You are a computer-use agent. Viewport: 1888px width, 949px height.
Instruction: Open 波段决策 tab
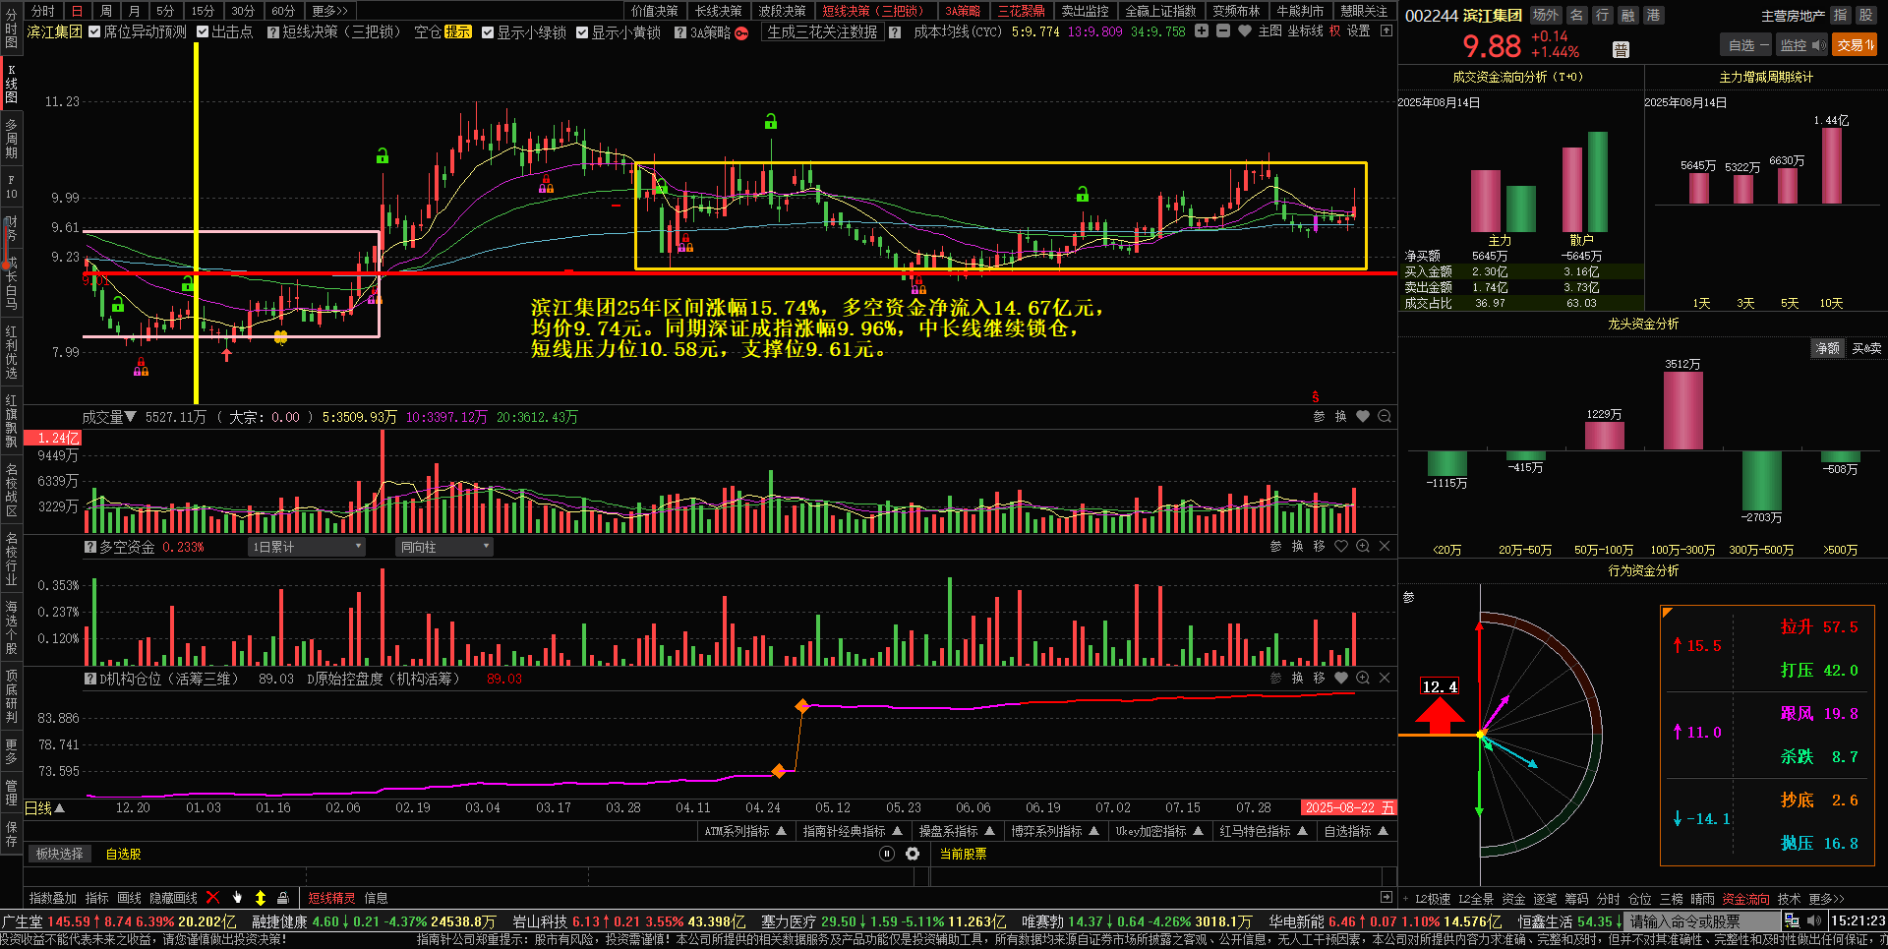(x=783, y=11)
